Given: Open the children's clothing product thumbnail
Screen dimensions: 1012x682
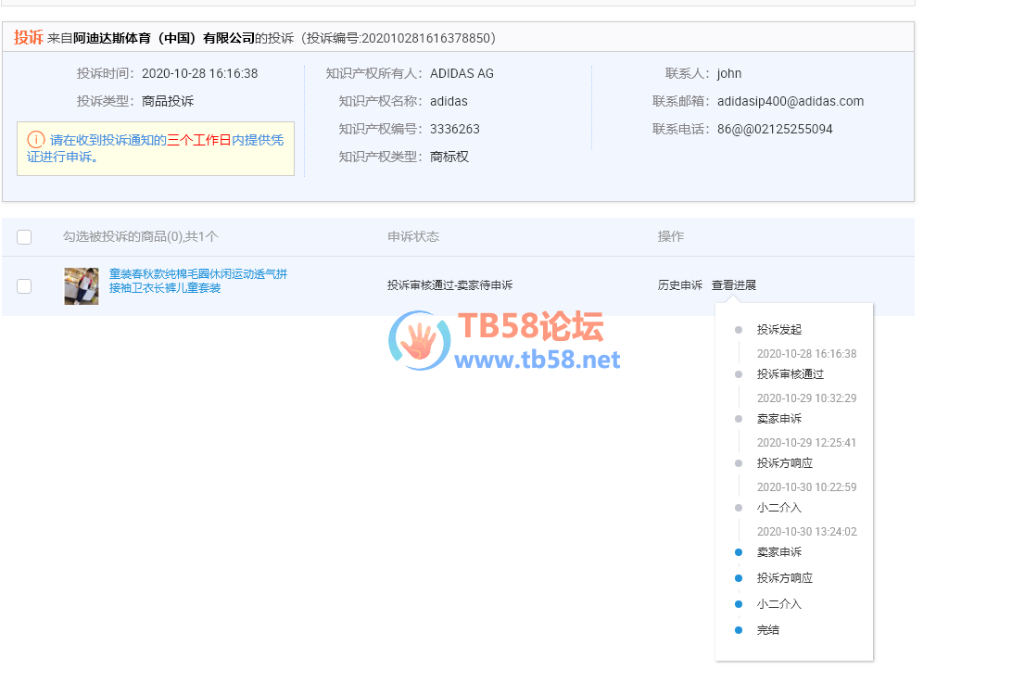Looking at the screenshot, I should pyautogui.click(x=82, y=285).
